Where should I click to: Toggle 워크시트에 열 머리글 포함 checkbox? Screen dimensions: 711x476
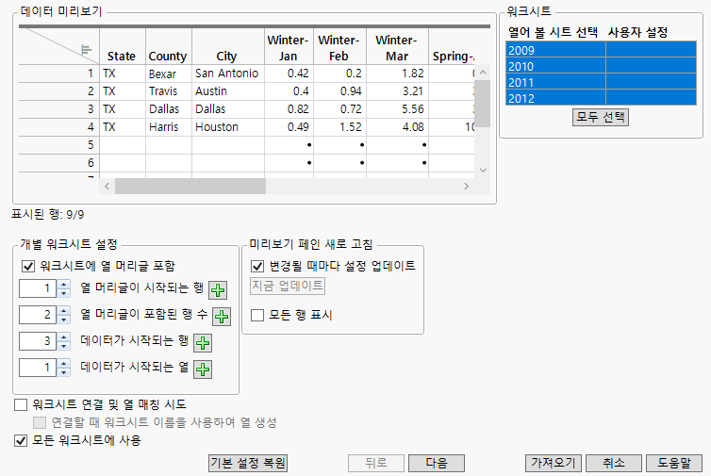(28, 266)
